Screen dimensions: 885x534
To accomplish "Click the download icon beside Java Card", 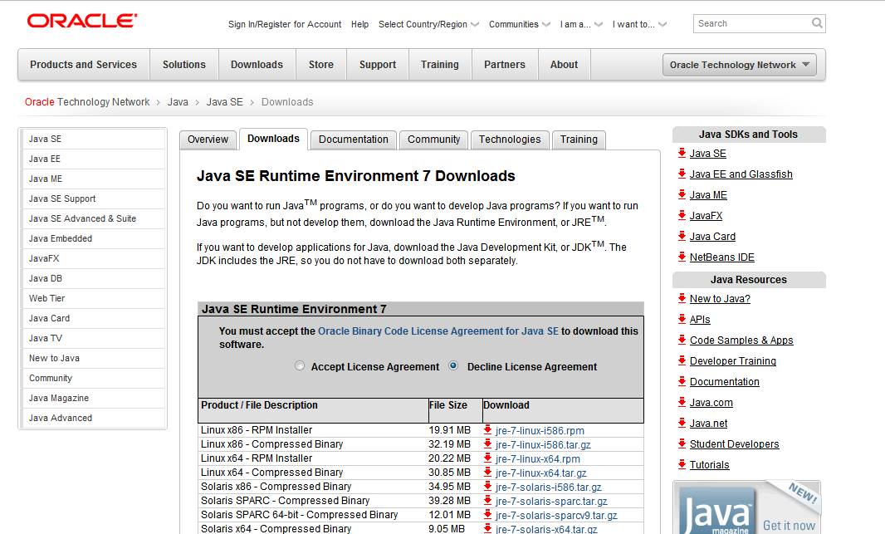I will pyautogui.click(x=682, y=236).
